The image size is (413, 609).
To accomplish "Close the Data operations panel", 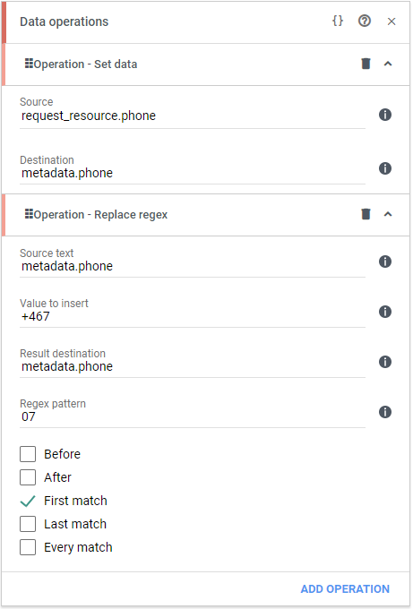I will [x=391, y=21].
